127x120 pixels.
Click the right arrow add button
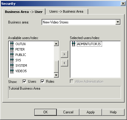[x=64, y=54]
